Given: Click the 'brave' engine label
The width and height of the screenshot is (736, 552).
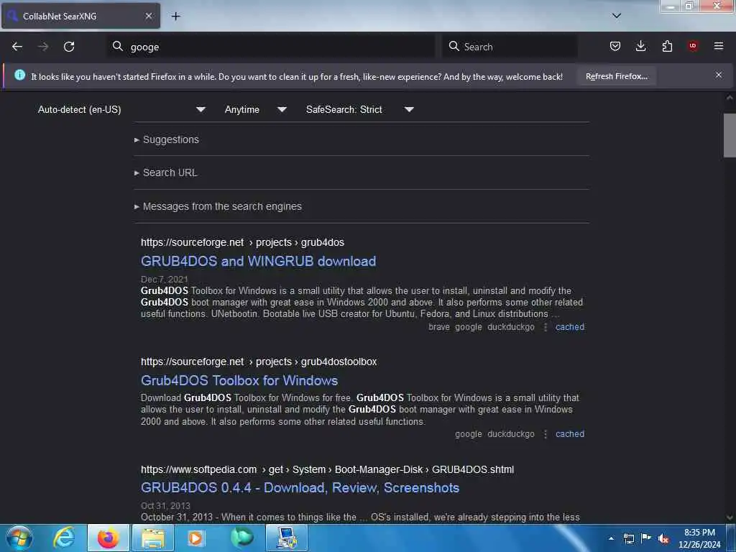Looking at the screenshot, I should (439, 327).
